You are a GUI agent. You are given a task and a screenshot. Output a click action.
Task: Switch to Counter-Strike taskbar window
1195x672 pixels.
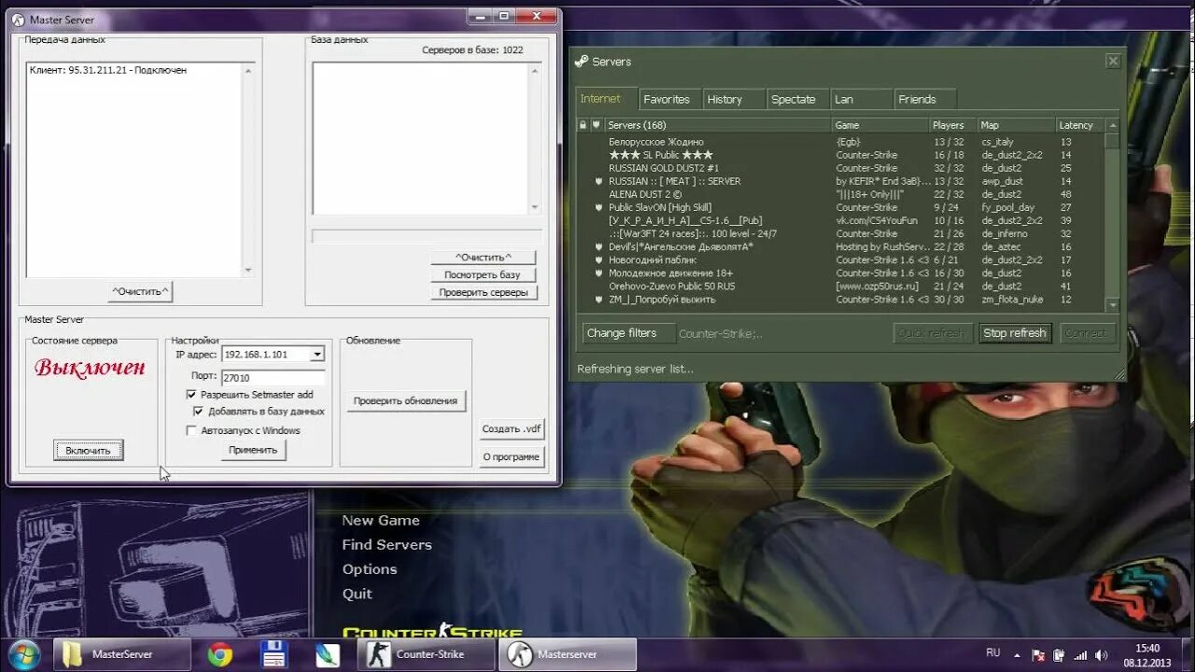click(426, 654)
